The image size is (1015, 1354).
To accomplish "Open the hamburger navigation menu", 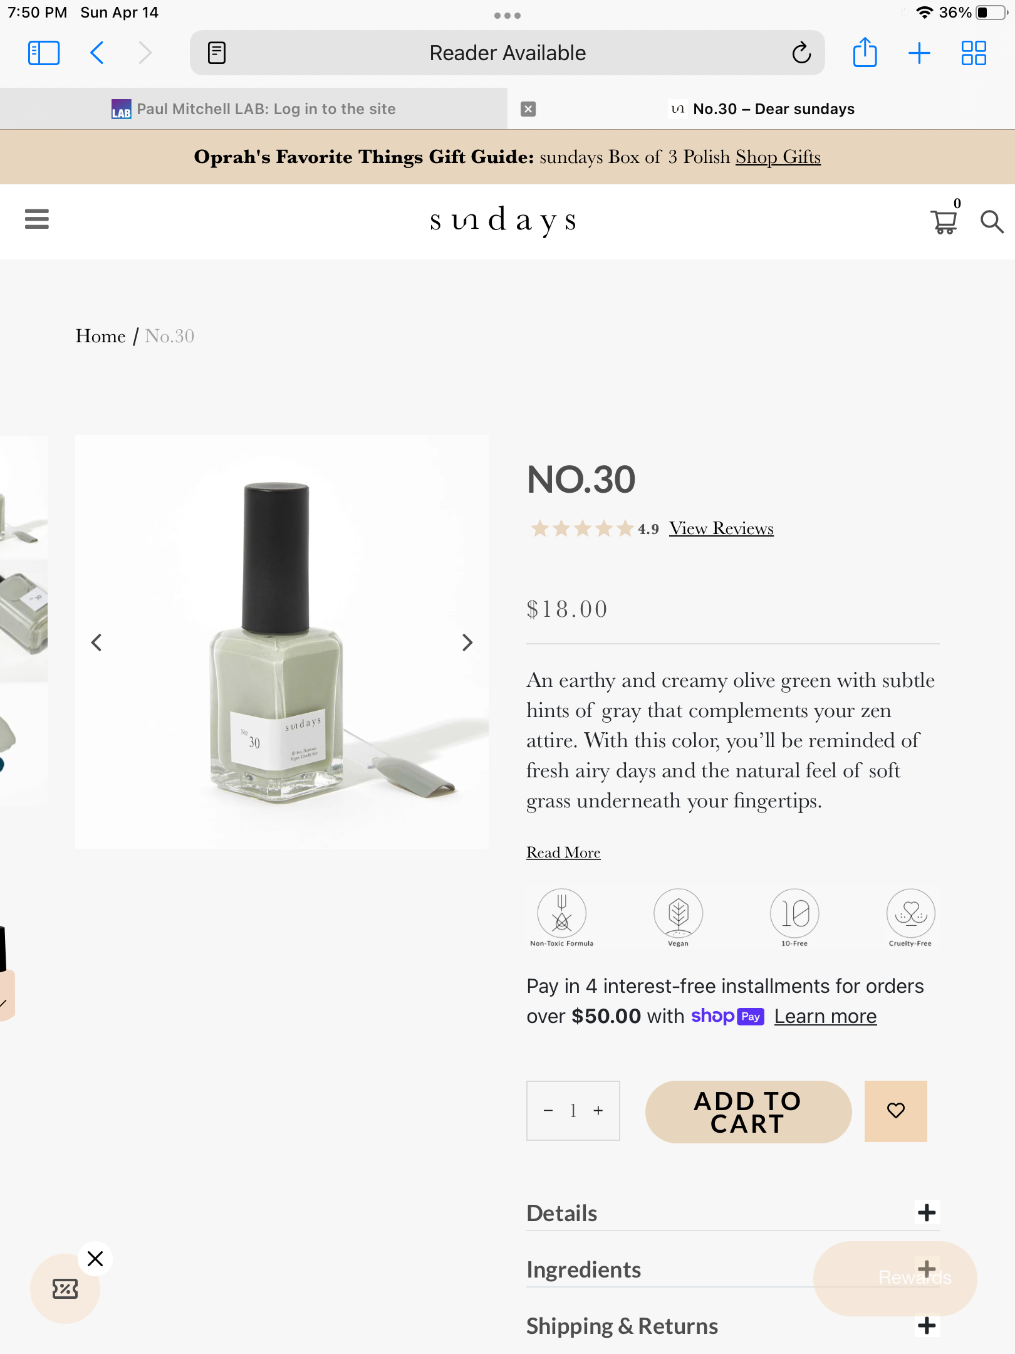I will 37,219.
